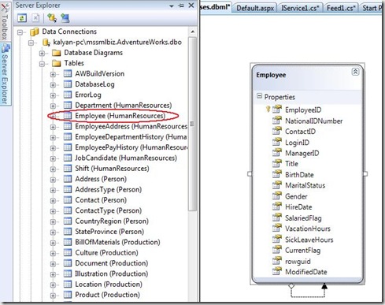Select BillOfMaterials (Production) table

(x=117, y=242)
